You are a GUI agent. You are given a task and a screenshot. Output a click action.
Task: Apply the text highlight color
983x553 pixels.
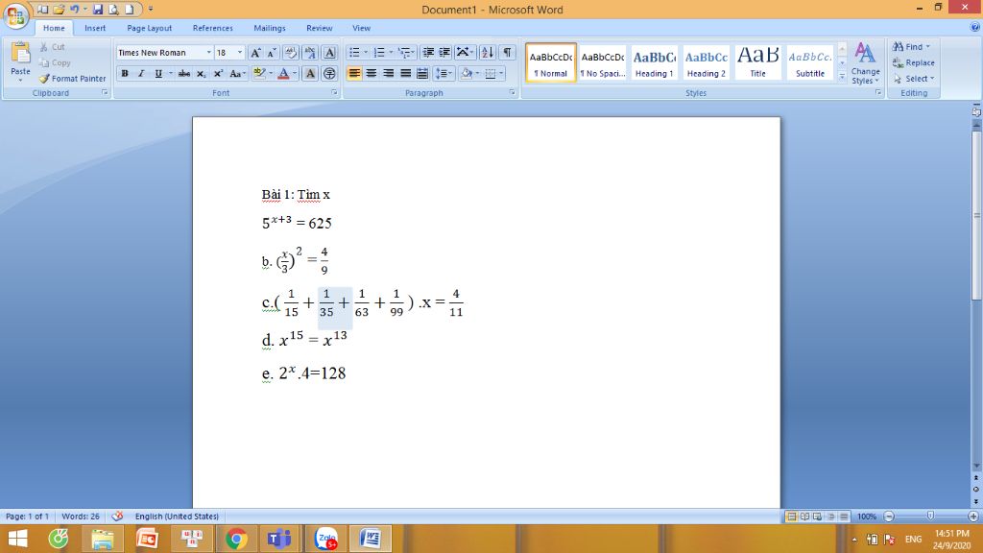coord(259,73)
